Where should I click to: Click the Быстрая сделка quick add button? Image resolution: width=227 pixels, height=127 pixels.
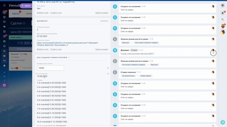[21, 49]
